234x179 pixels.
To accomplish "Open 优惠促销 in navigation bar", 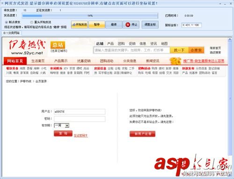I will (84, 61).
